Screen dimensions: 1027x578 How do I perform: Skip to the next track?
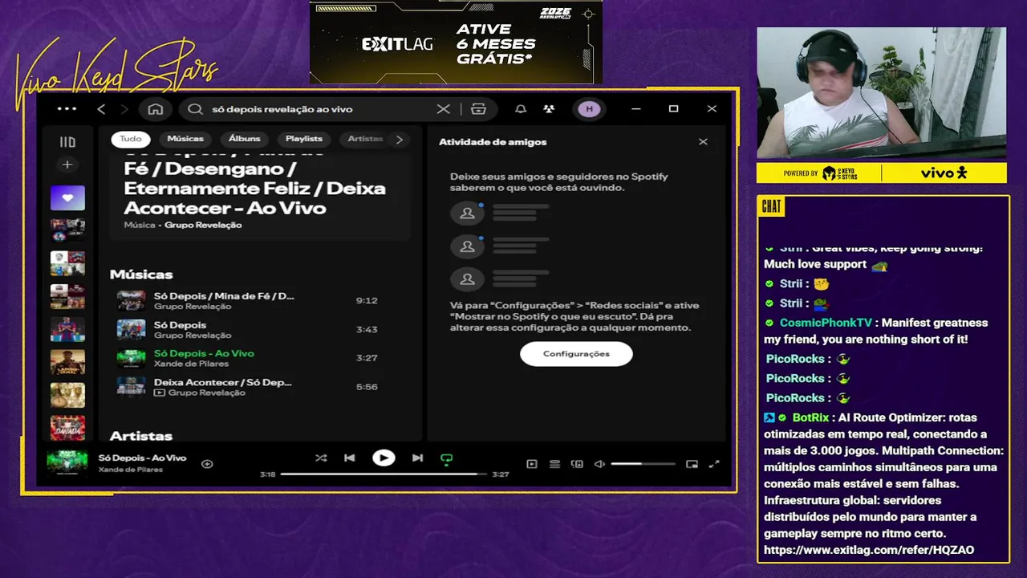[417, 458]
